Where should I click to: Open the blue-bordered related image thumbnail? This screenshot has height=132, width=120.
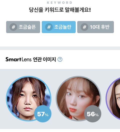pyautogui.click(x=28, y=98)
